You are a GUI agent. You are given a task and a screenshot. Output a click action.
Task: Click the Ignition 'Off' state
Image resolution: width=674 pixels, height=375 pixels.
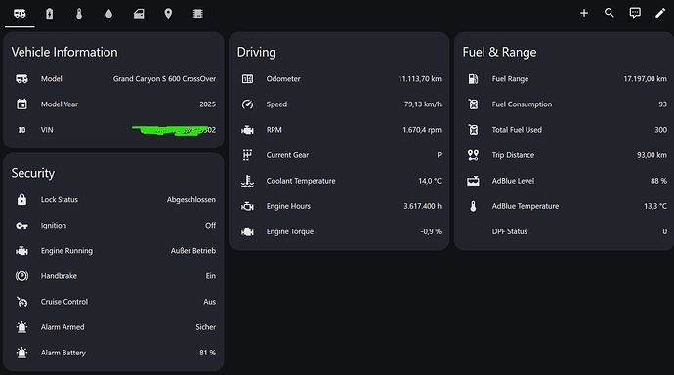click(211, 225)
